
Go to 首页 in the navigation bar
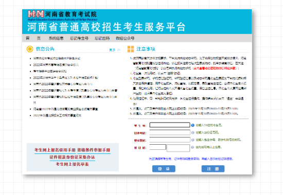point(33,38)
